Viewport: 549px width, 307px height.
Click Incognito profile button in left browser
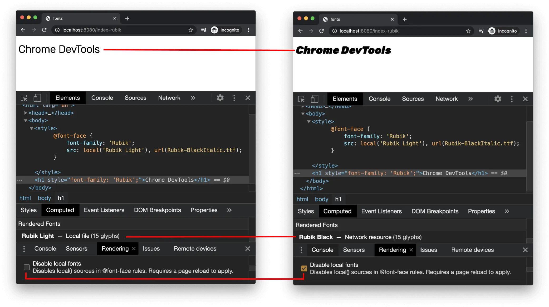[226, 30]
